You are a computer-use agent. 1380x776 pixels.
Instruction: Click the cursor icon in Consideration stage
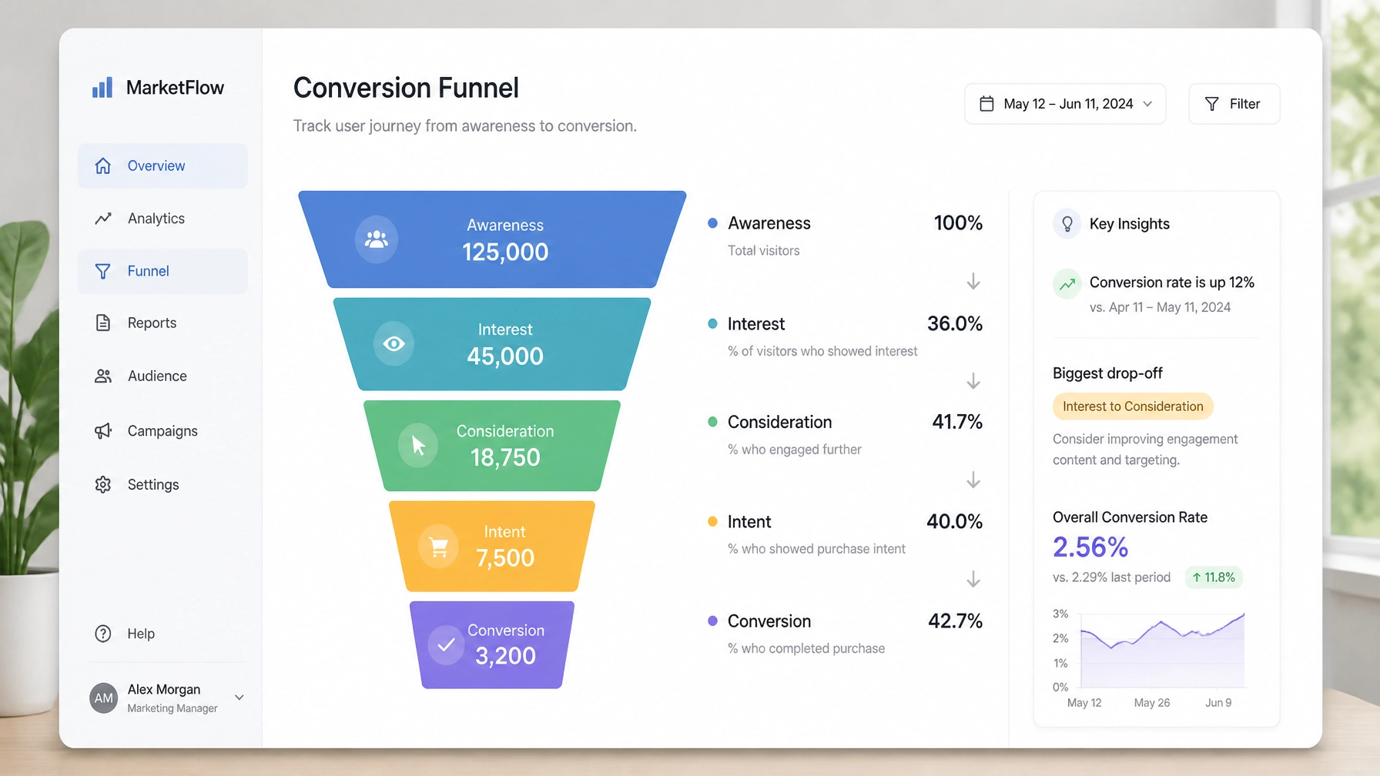point(418,445)
